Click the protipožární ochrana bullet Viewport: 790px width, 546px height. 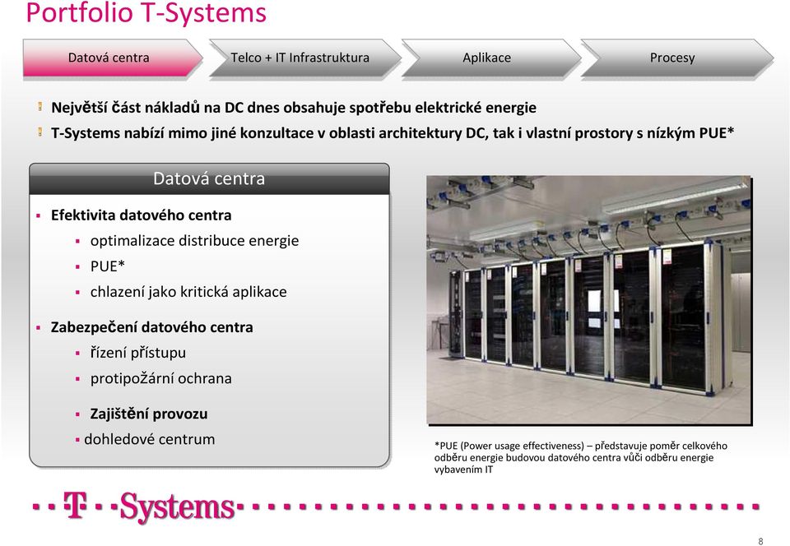[160, 378]
